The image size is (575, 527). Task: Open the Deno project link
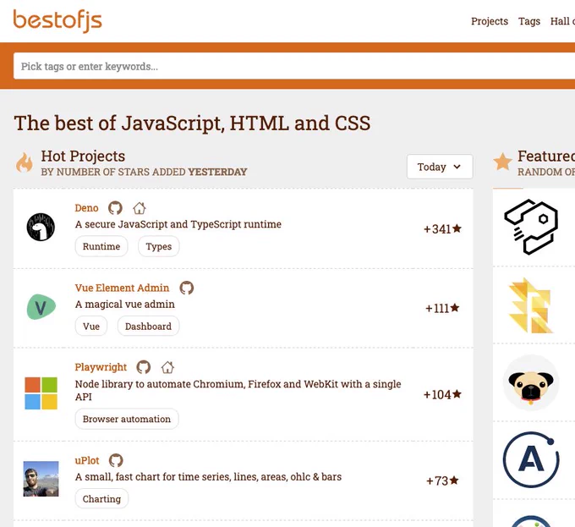86,208
